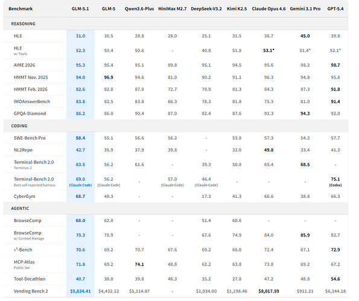This screenshot has width=359, height=301.
Task: Click MiniMax M2.7 Tool-Decathlon score 46.3
Action: tap(172, 279)
